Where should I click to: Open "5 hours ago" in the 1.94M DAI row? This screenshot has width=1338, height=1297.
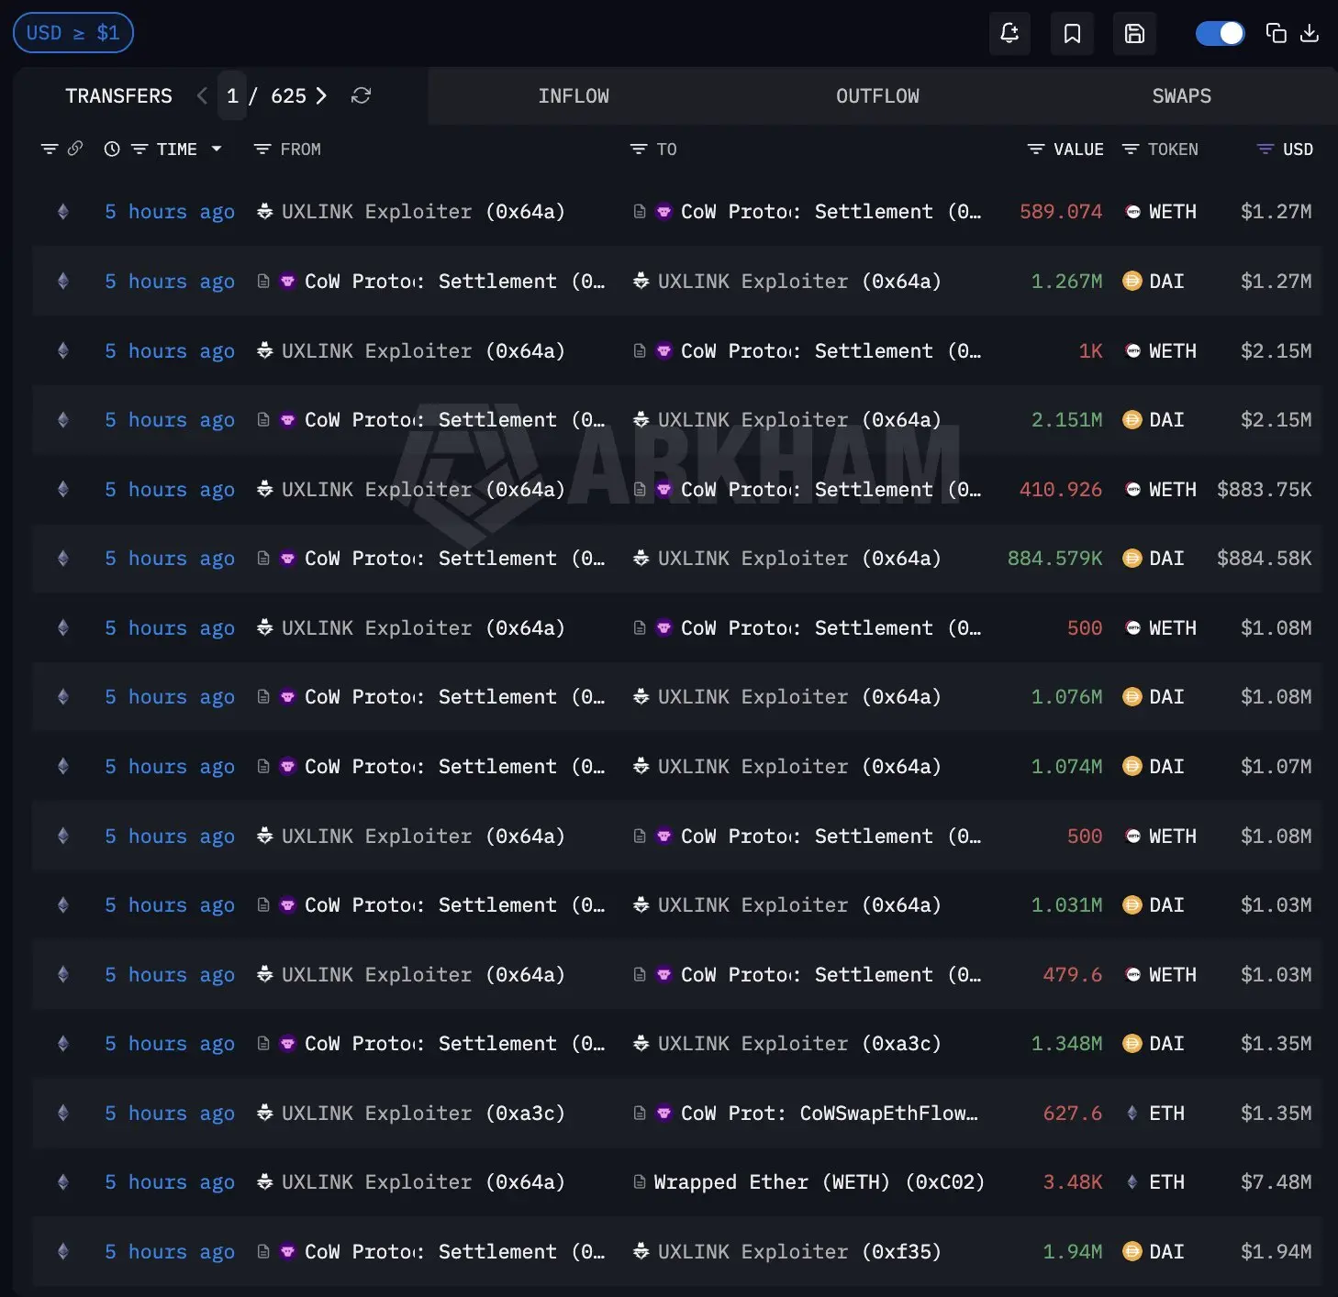coord(170,1251)
